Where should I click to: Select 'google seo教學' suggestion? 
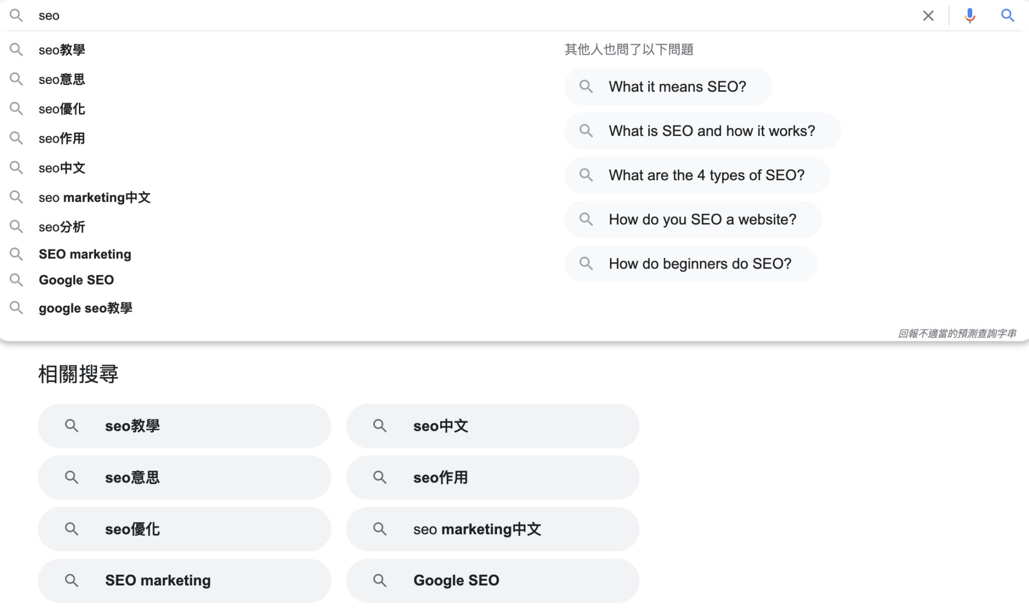[85, 308]
